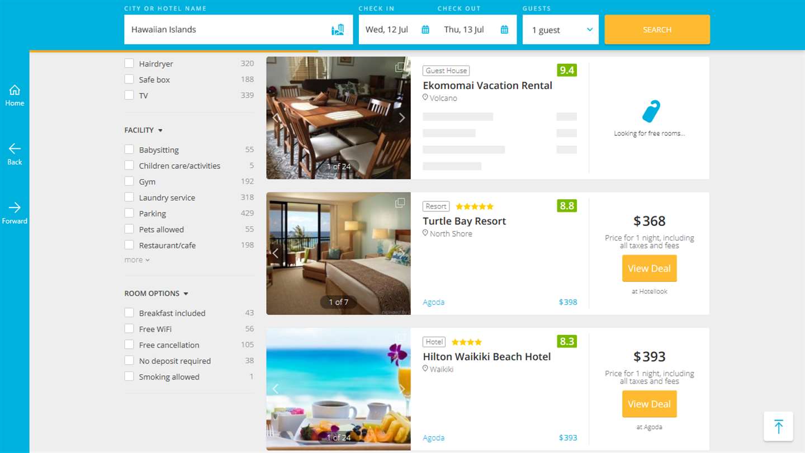Viewport: 805px width, 453px height.
Task: Show next photo of Ekomomai Vacation Rental
Action: (402, 118)
